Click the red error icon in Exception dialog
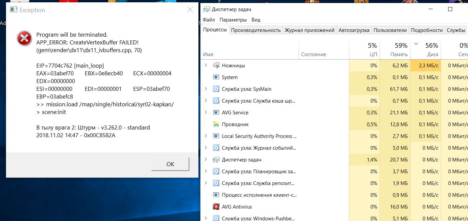 point(25,39)
